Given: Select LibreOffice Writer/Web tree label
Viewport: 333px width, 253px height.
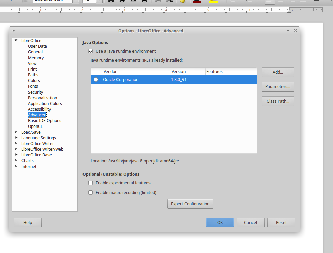Looking at the screenshot, I should [x=42, y=149].
